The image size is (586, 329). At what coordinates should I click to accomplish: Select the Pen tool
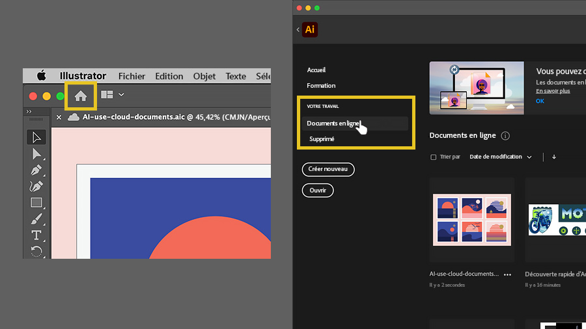pyautogui.click(x=36, y=170)
